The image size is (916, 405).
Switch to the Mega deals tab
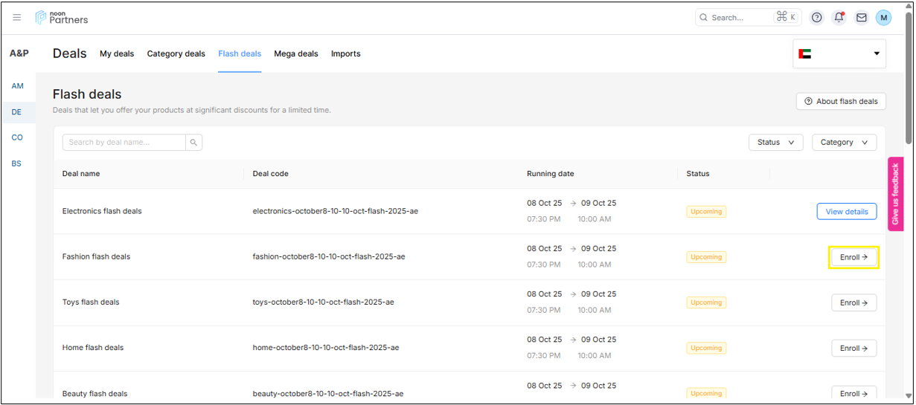click(295, 54)
